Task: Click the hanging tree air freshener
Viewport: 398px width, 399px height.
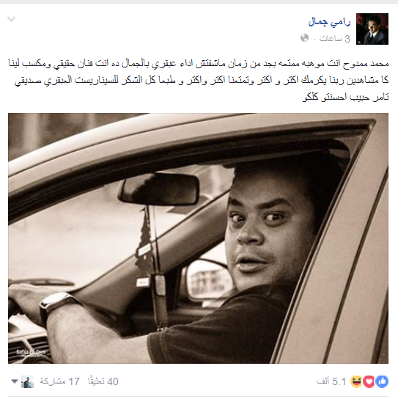Action: point(145,244)
